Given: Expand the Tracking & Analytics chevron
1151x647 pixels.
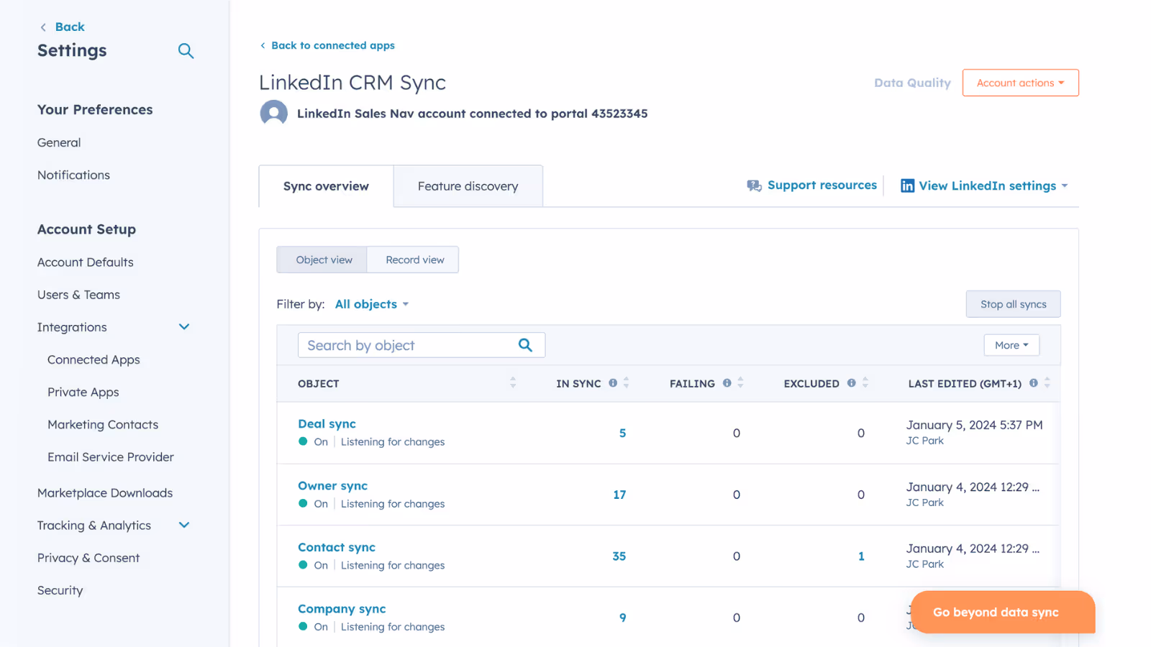Looking at the screenshot, I should pyautogui.click(x=184, y=526).
